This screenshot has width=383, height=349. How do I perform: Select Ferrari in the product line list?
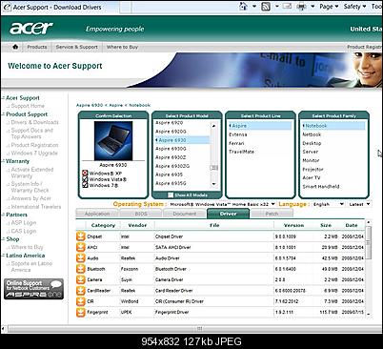click(x=236, y=143)
